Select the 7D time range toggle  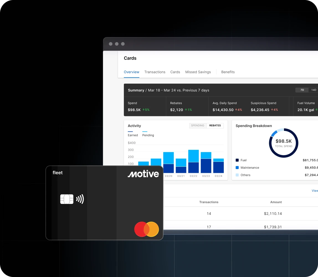pos(302,90)
